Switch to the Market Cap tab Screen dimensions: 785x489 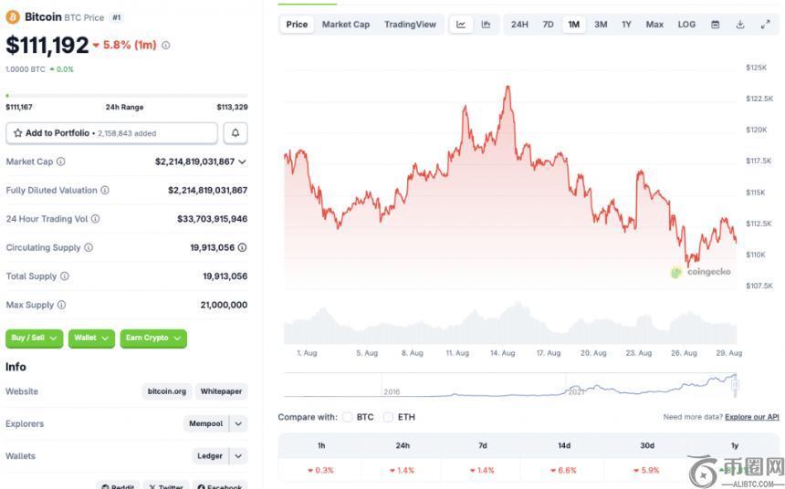[346, 25]
